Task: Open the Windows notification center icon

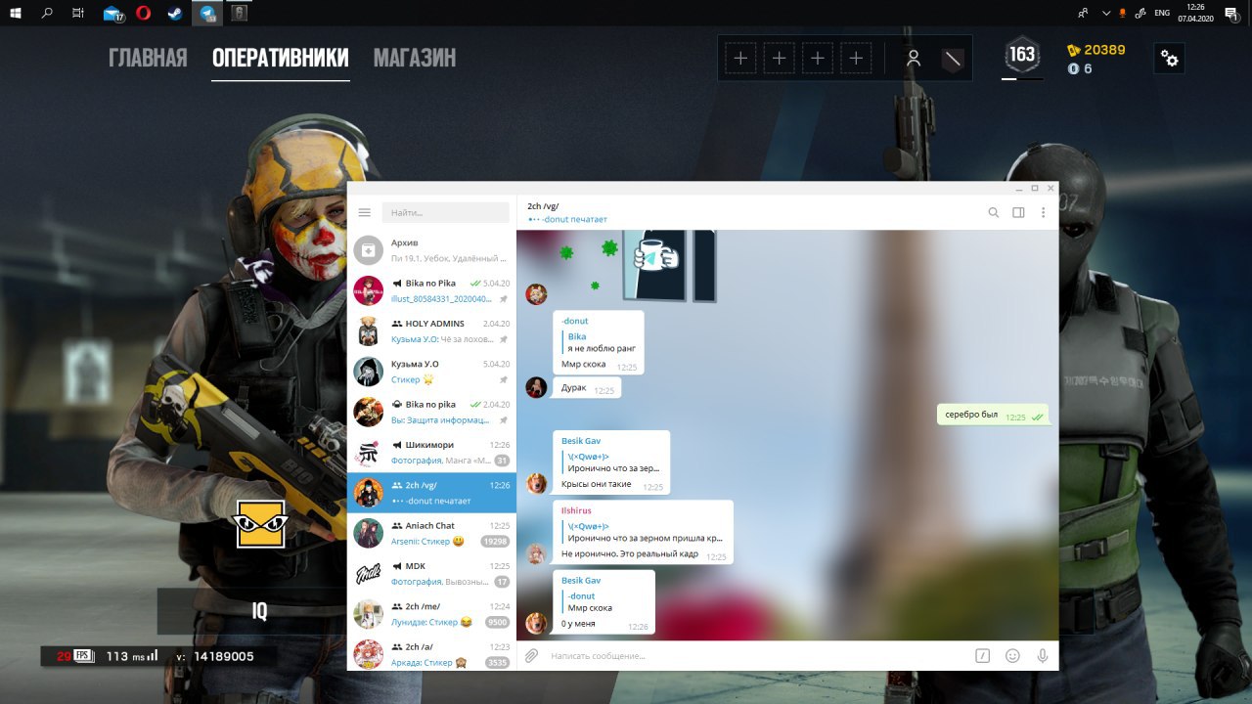Action: (x=1232, y=13)
